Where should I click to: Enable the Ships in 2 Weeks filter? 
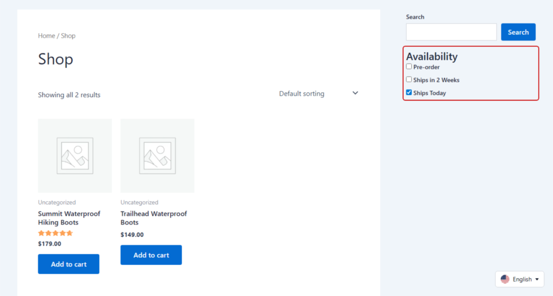tap(409, 80)
